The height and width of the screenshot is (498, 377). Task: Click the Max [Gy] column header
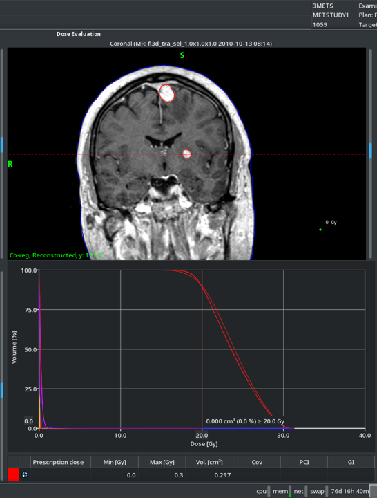point(162,462)
